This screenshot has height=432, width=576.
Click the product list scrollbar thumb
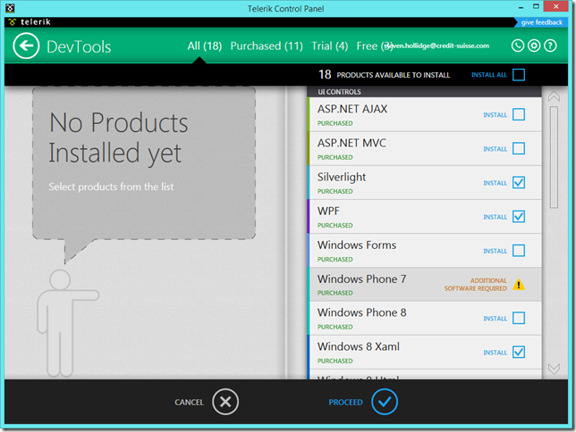(x=554, y=157)
